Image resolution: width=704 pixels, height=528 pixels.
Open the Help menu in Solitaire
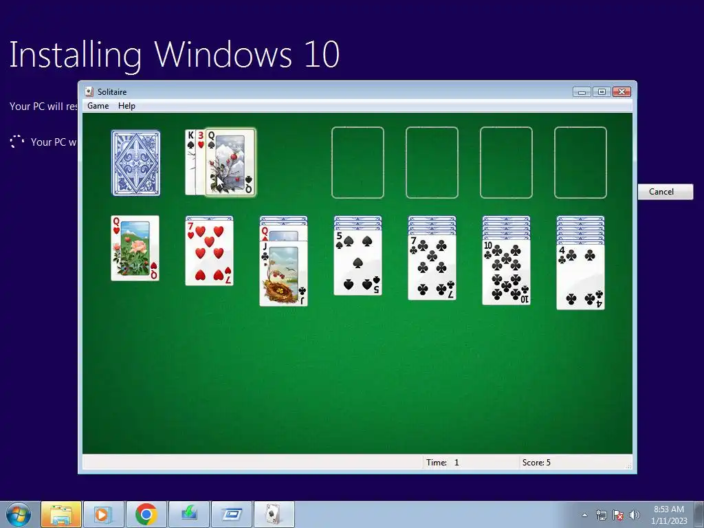[x=126, y=106]
